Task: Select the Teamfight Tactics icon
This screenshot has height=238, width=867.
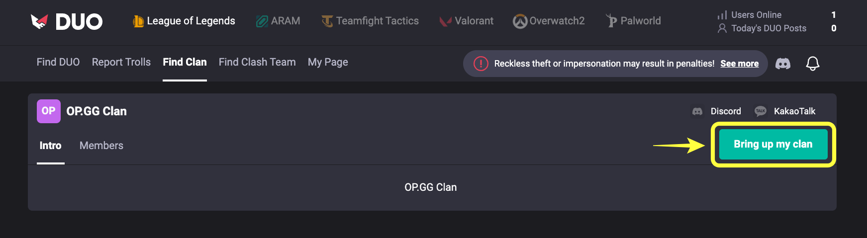Action: click(x=327, y=21)
